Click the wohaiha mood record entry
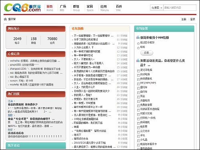Viewport: 200px width, 150px height. tap(35, 61)
